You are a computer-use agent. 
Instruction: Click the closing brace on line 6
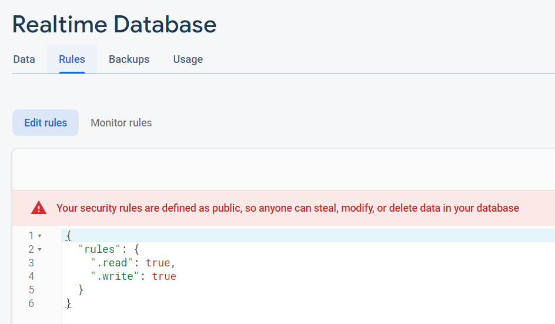pyautogui.click(x=69, y=303)
